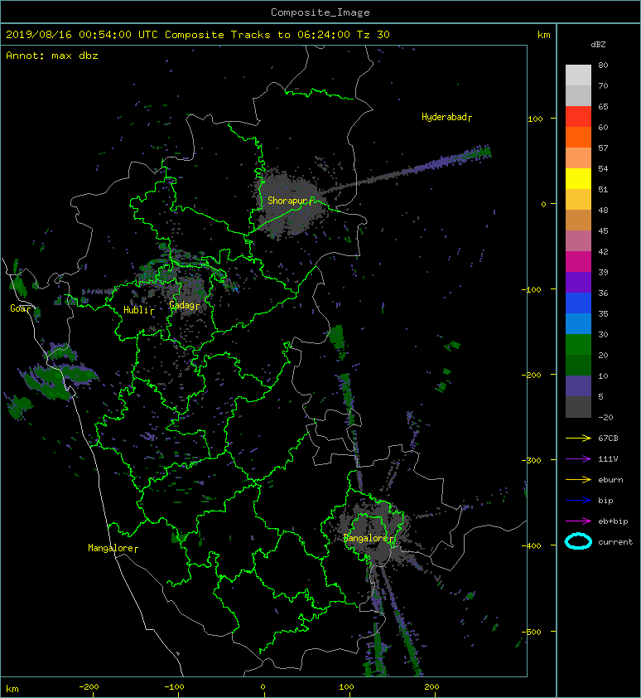This screenshot has width=641, height=698.
Task: Pick the dark gray 5 dBZ swatch
Action: [x=578, y=406]
